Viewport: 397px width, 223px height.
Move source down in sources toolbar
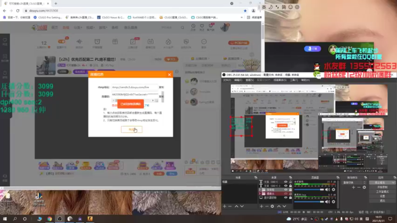tap(284, 206)
